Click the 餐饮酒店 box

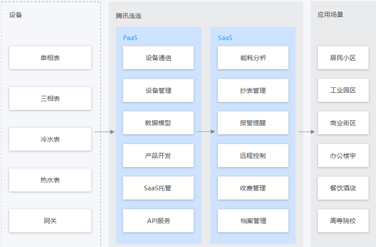(343, 188)
